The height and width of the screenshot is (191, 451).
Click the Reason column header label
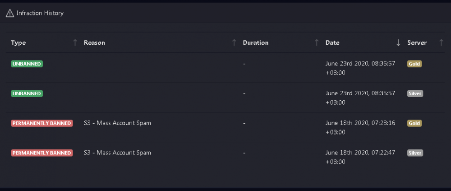pos(94,42)
